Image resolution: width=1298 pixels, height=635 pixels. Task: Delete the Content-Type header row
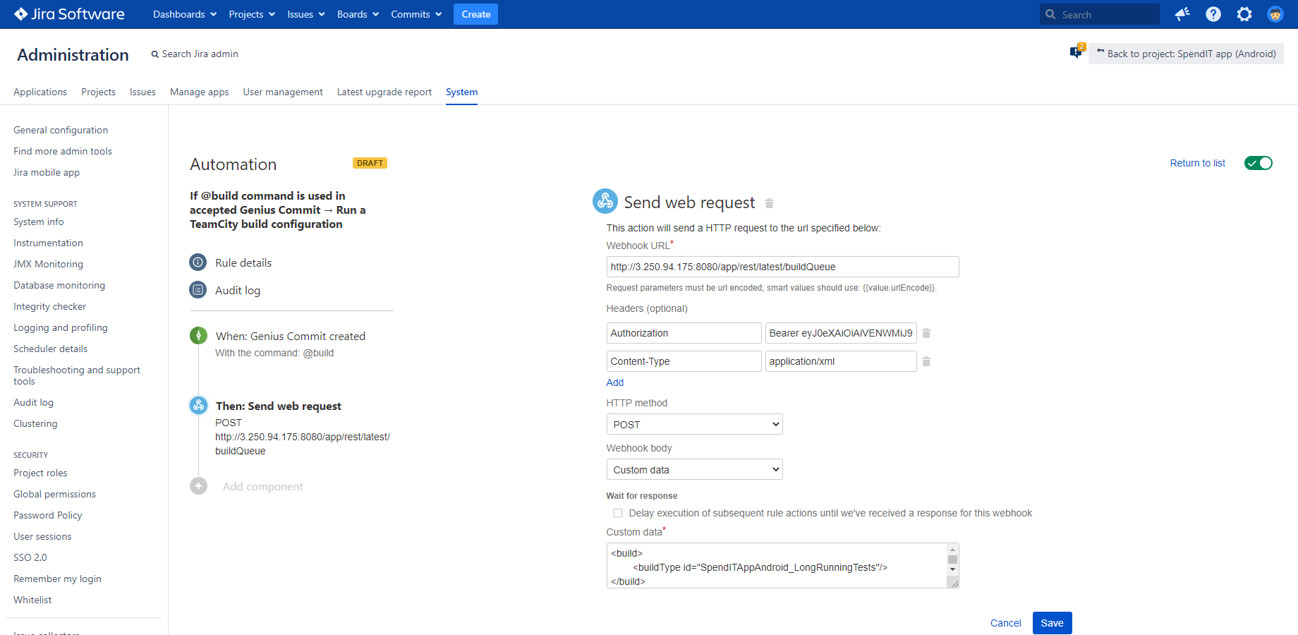[x=926, y=361]
